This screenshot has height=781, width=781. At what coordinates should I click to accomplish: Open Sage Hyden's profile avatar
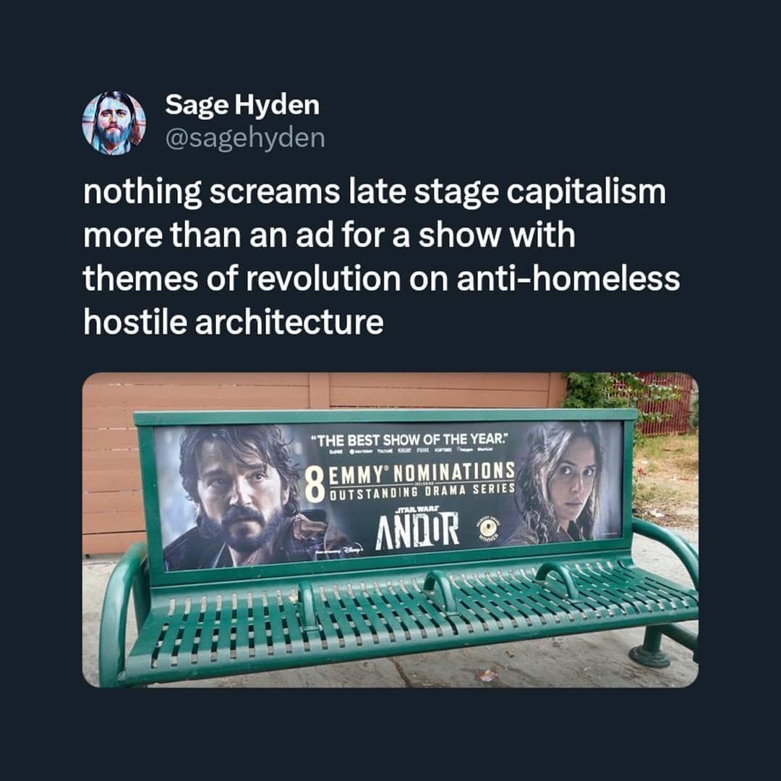pos(114,123)
